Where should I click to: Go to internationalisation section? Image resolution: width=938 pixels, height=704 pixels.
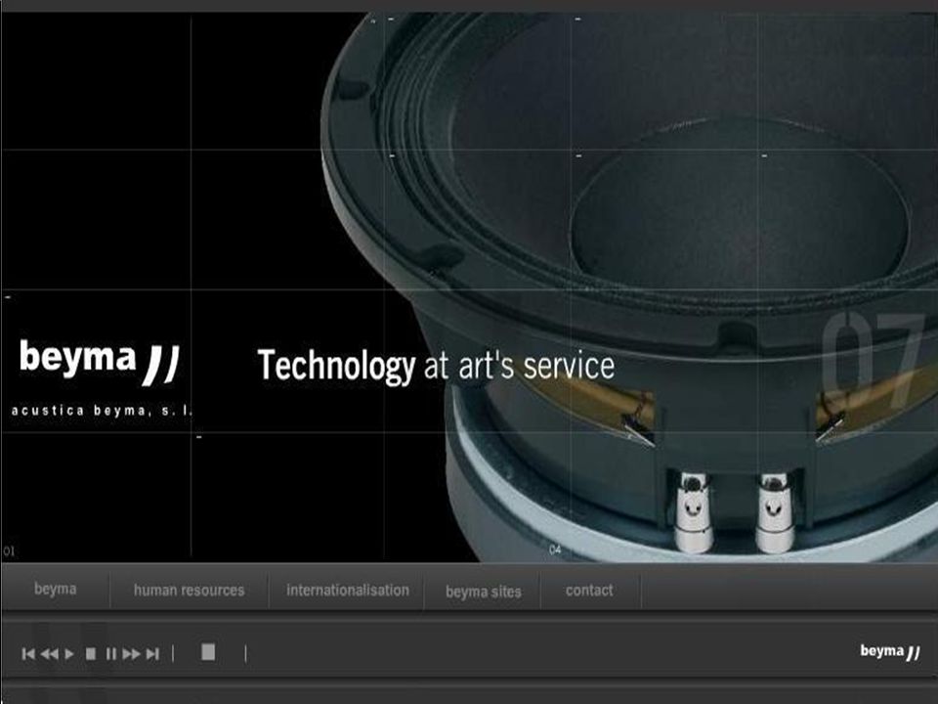(x=348, y=591)
